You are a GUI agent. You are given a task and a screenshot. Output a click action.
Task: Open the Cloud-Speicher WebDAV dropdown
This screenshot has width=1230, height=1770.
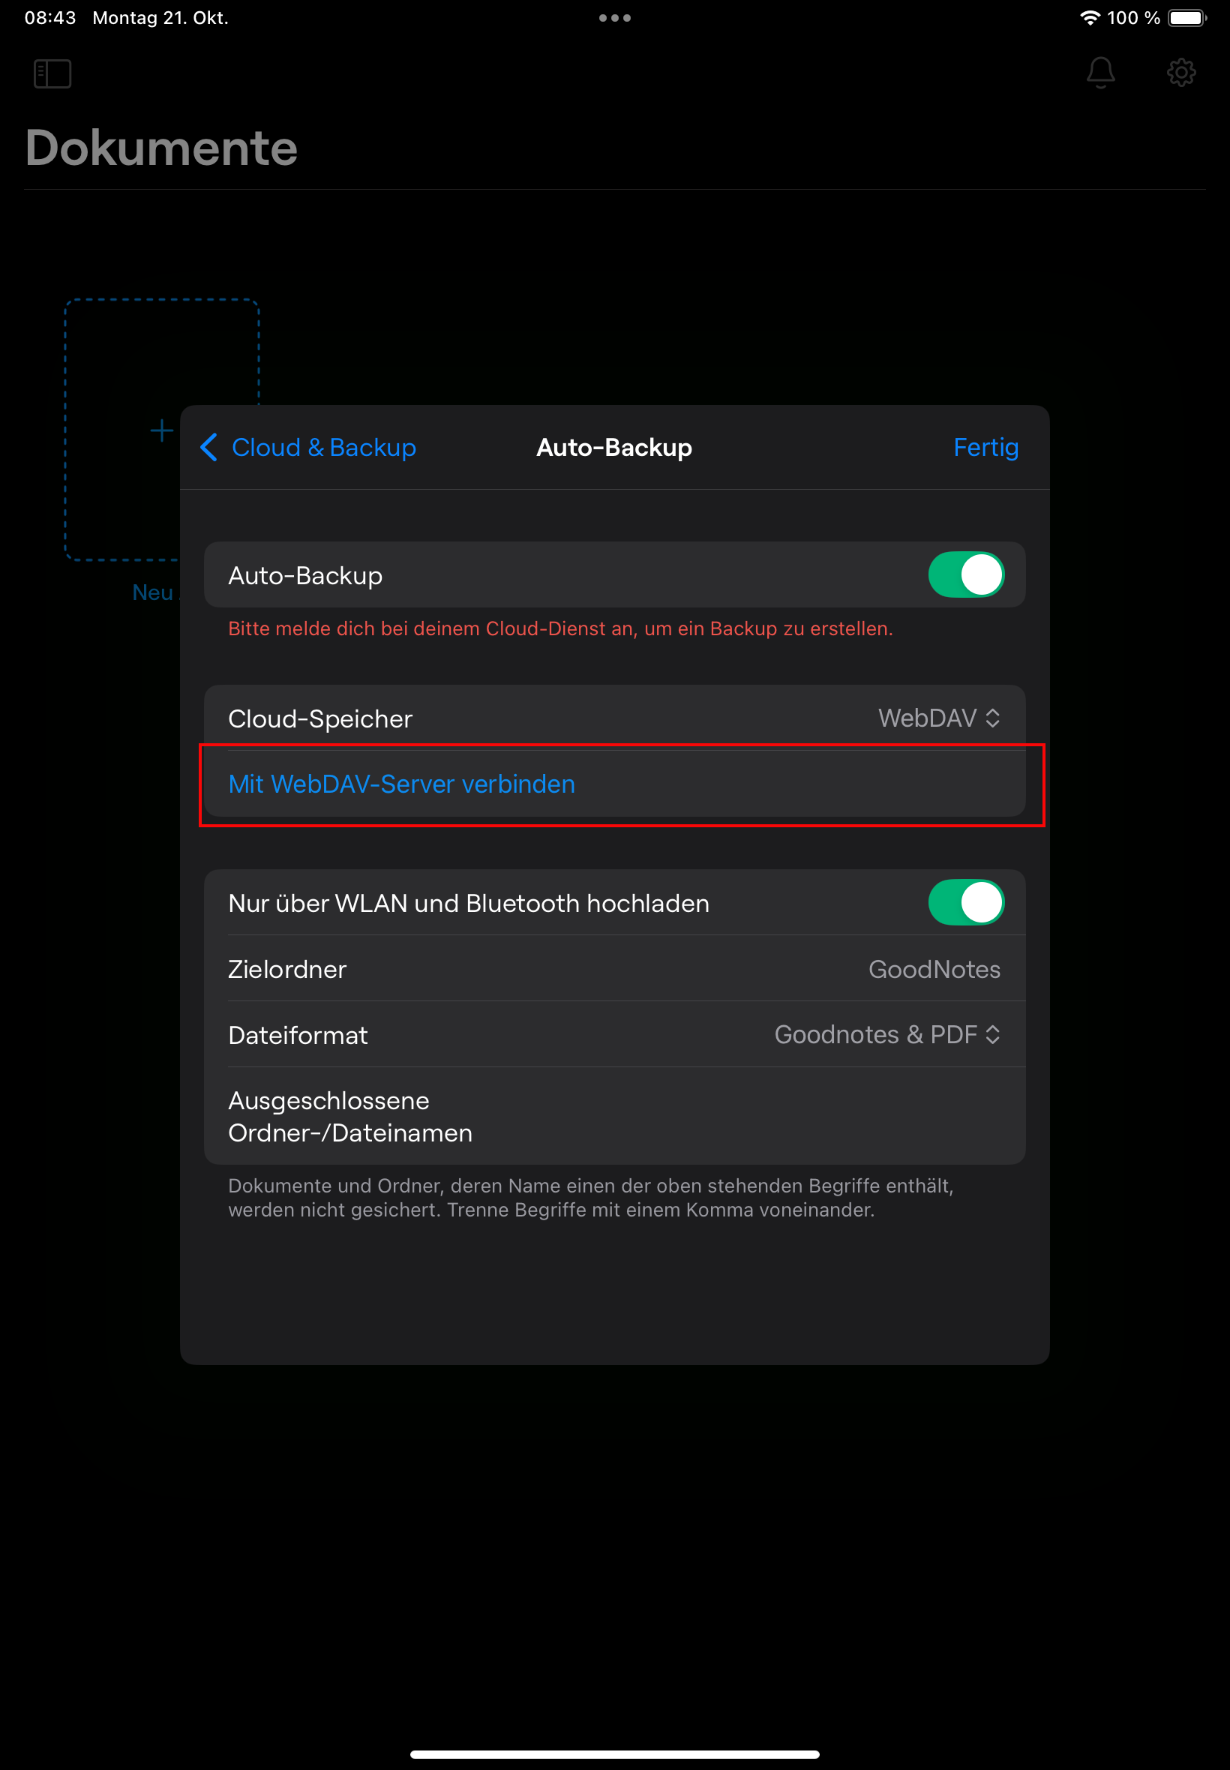tap(939, 718)
